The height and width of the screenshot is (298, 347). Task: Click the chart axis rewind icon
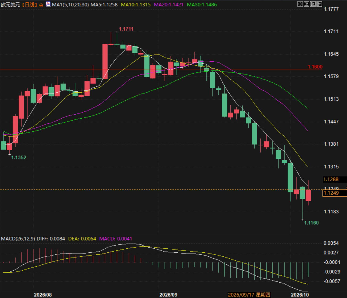(306, 4)
